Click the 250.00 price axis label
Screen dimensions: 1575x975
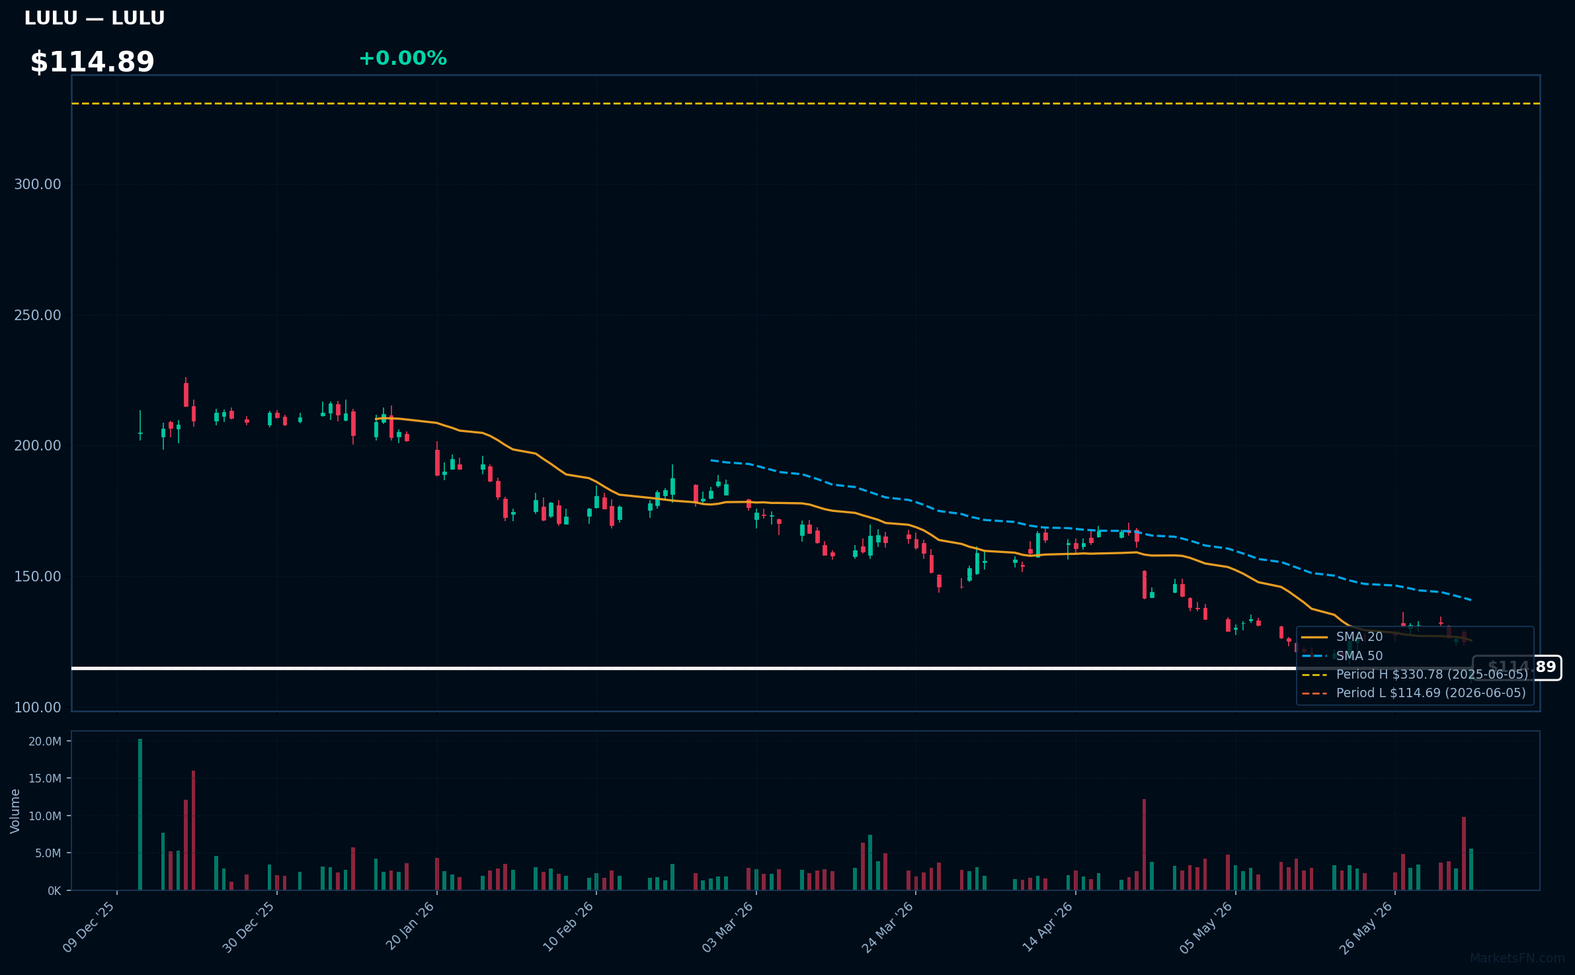click(38, 315)
